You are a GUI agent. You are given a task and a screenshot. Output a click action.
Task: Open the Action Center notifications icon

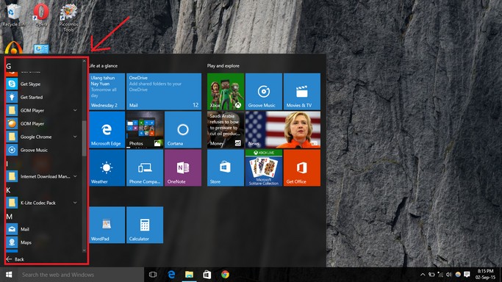[x=467, y=275]
